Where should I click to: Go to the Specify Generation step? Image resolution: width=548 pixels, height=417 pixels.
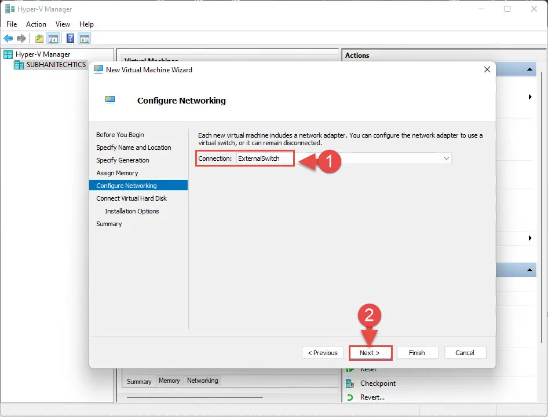coord(122,160)
